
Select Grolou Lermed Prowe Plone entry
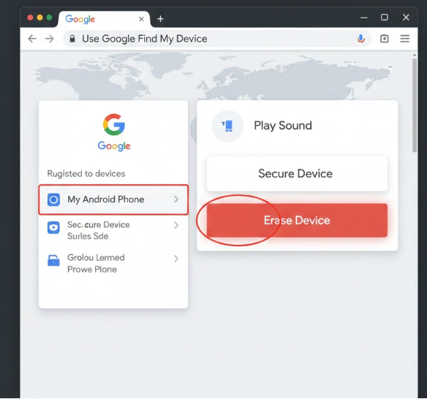pyautogui.click(x=113, y=263)
